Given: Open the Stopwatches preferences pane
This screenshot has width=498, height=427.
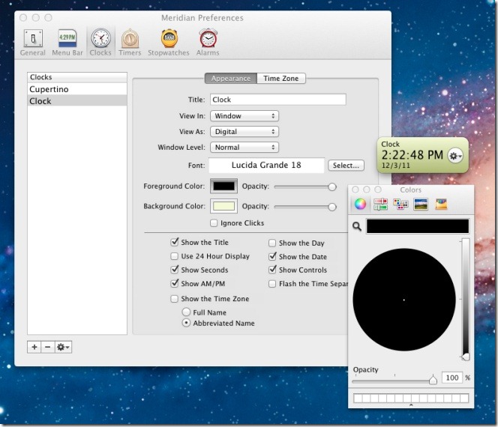Looking at the screenshot, I should [169, 43].
